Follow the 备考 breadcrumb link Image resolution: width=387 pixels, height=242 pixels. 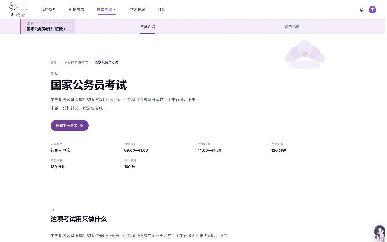pyautogui.click(x=54, y=62)
